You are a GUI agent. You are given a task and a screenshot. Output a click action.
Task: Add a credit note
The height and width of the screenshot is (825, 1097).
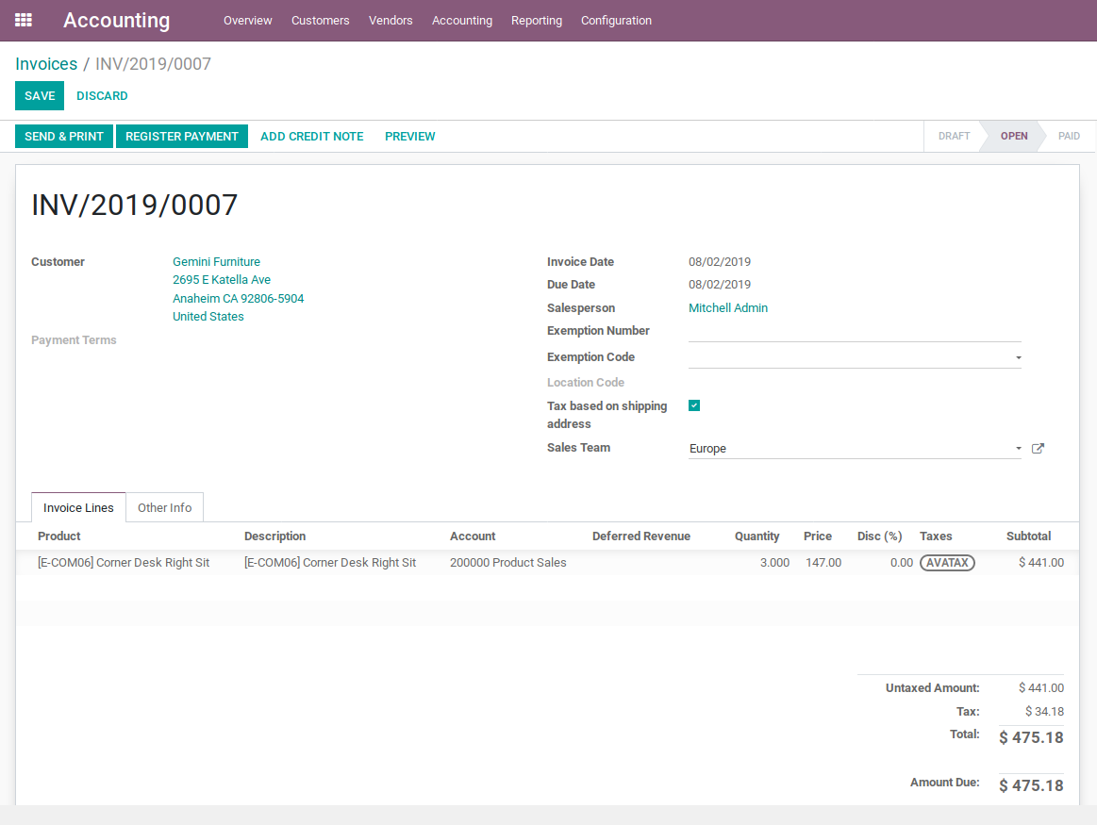tap(311, 137)
